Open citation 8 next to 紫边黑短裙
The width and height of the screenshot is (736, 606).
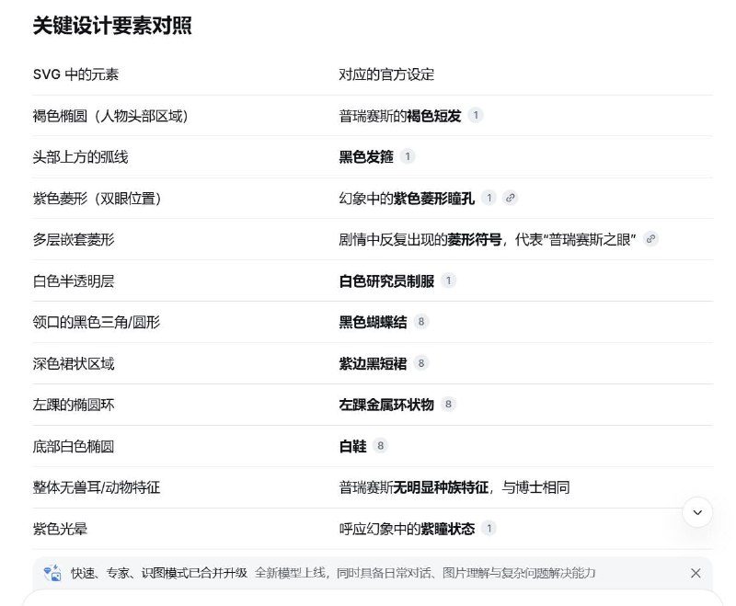point(421,363)
